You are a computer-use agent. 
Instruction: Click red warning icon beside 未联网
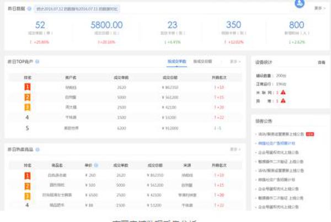point(283,93)
